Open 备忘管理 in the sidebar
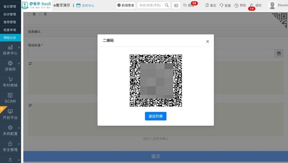Image resolution: width=288 pixels, height=163 pixels. pyautogui.click(x=10, y=6)
